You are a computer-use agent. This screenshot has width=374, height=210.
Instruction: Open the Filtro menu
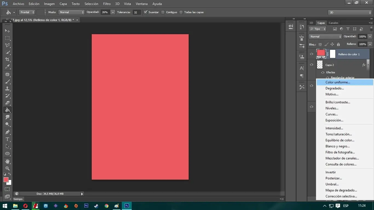click(107, 4)
